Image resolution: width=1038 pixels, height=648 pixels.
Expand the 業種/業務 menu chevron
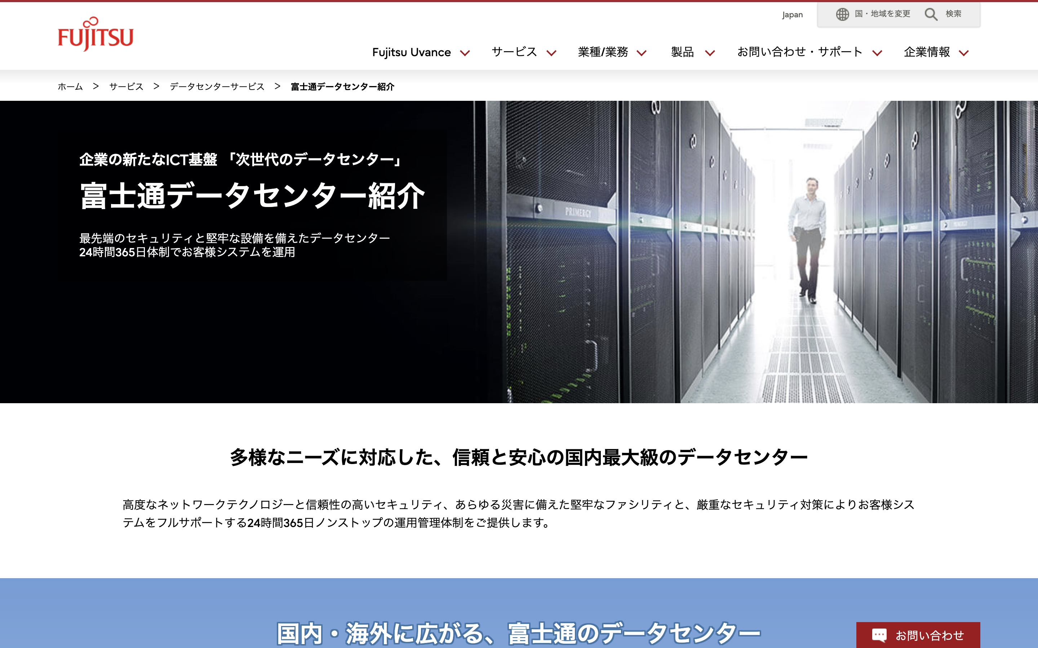(641, 53)
